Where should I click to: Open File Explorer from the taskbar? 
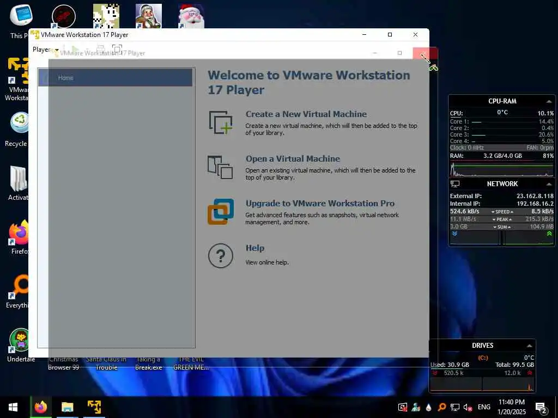(67, 407)
